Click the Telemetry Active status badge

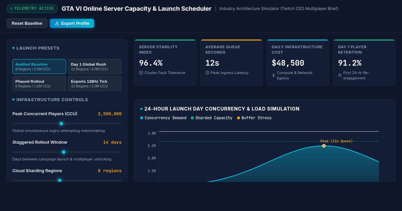coord(32,8)
